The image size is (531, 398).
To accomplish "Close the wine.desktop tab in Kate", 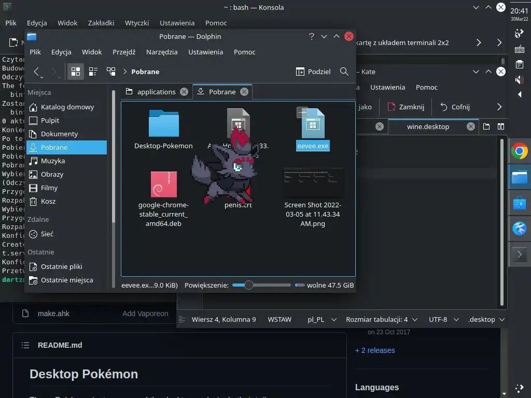I will [471, 126].
